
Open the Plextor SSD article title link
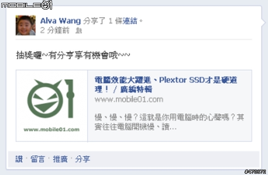[x=166, y=84]
